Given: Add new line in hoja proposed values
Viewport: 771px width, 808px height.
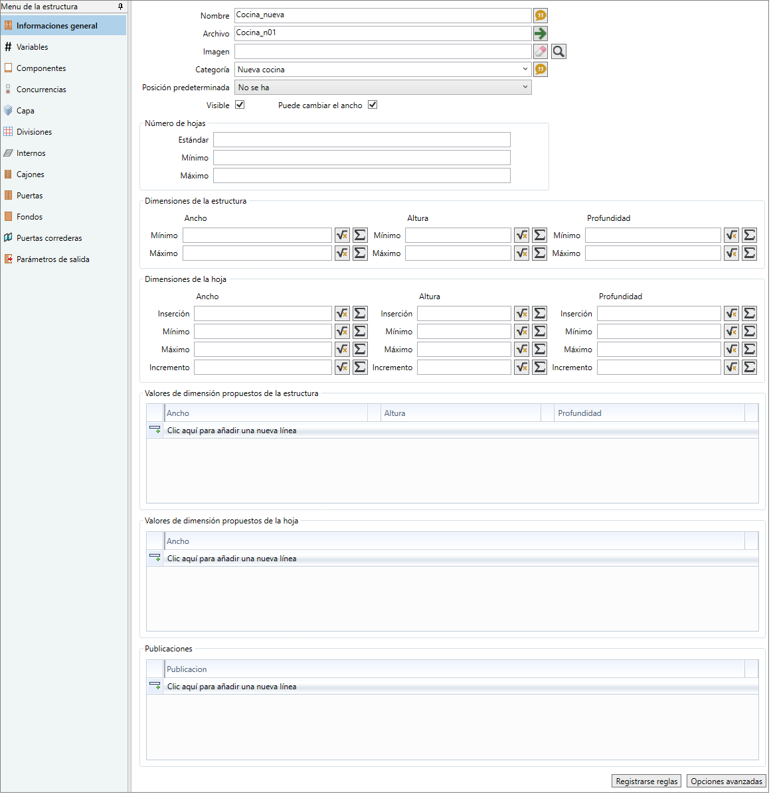Looking at the screenshot, I should [452, 559].
